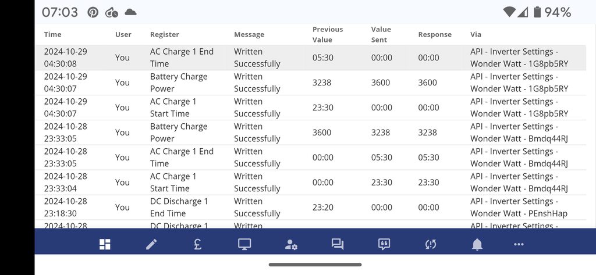Click the Register column header

pos(165,34)
